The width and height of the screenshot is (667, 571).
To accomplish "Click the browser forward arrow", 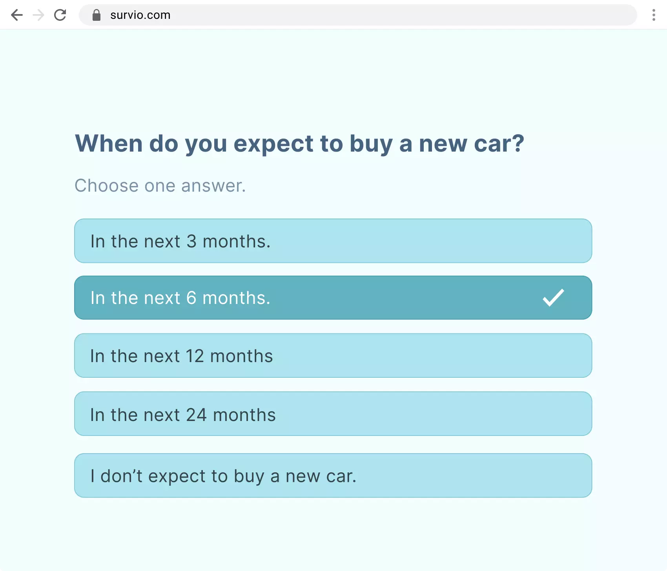I will click(x=38, y=15).
